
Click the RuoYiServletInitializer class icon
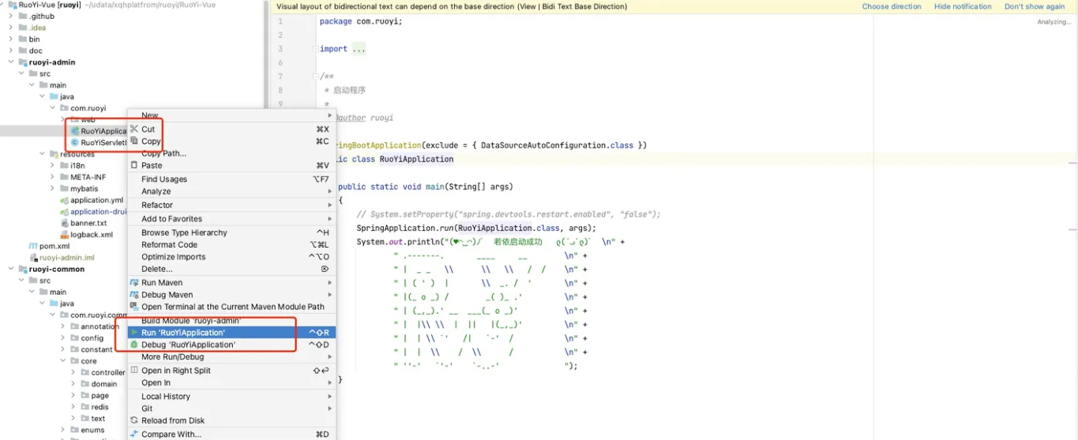pyautogui.click(x=74, y=143)
